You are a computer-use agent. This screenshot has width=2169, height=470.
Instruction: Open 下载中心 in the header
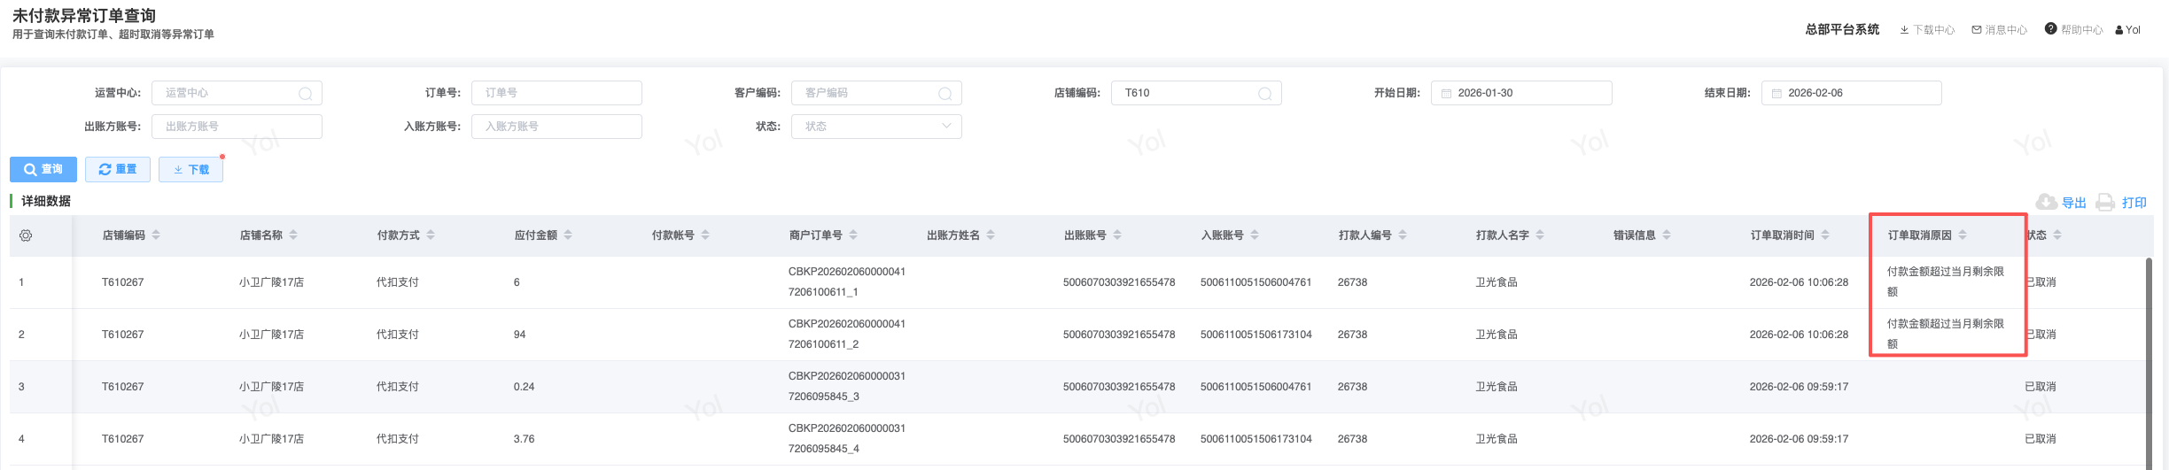click(x=1927, y=30)
